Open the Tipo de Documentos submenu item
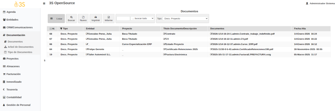 (20, 52)
